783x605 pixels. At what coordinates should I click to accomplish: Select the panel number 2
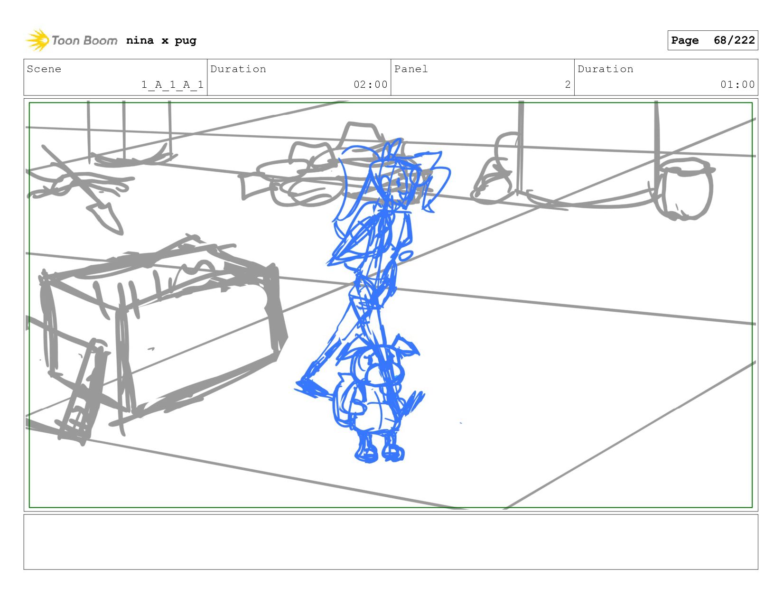tap(568, 84)
